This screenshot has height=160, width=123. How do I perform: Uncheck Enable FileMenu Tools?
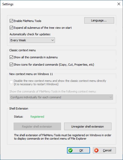coord(11,21)
